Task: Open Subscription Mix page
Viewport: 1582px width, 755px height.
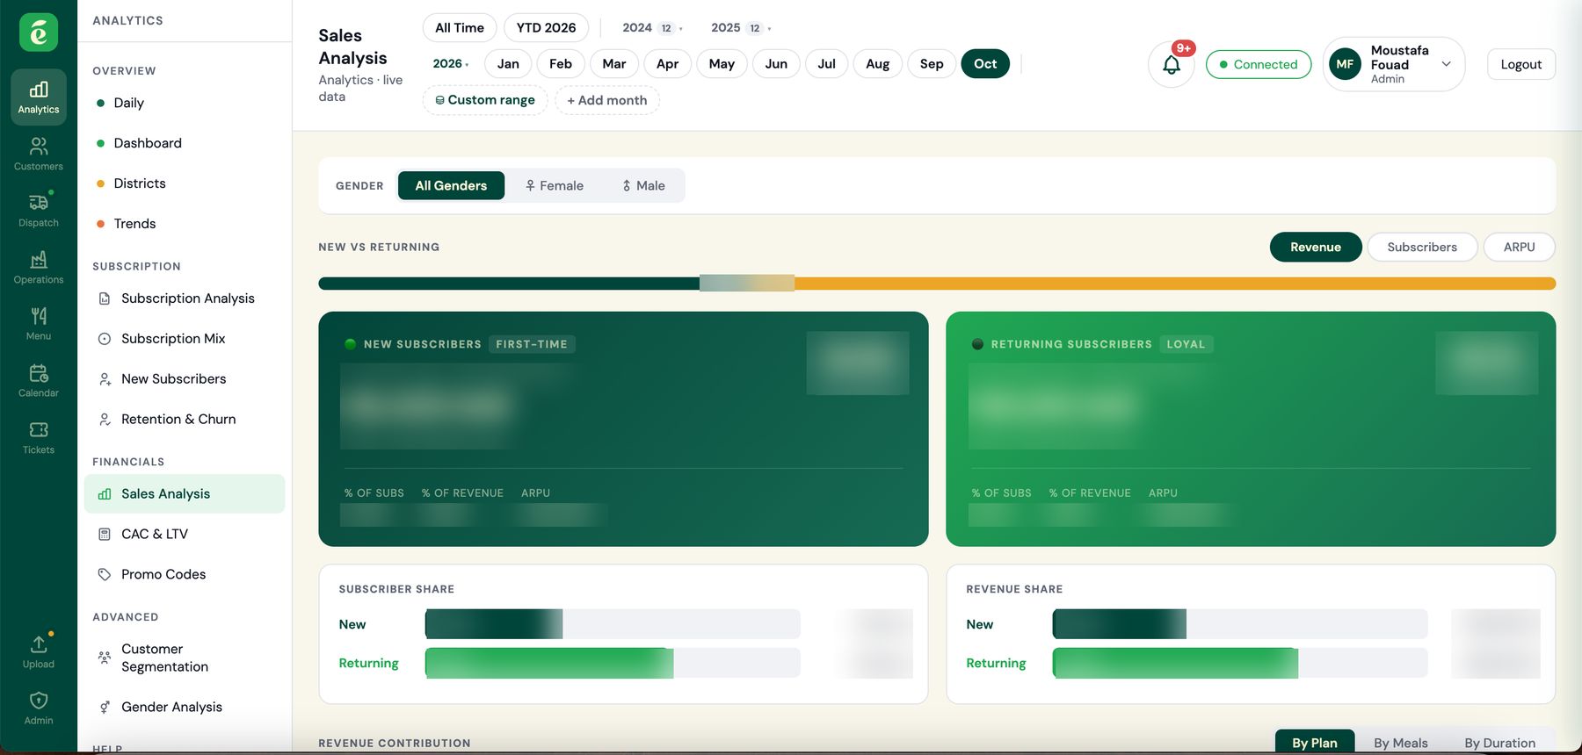Action: click(185, 339)
